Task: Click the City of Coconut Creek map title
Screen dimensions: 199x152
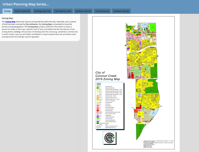Action: coord(108,76)
